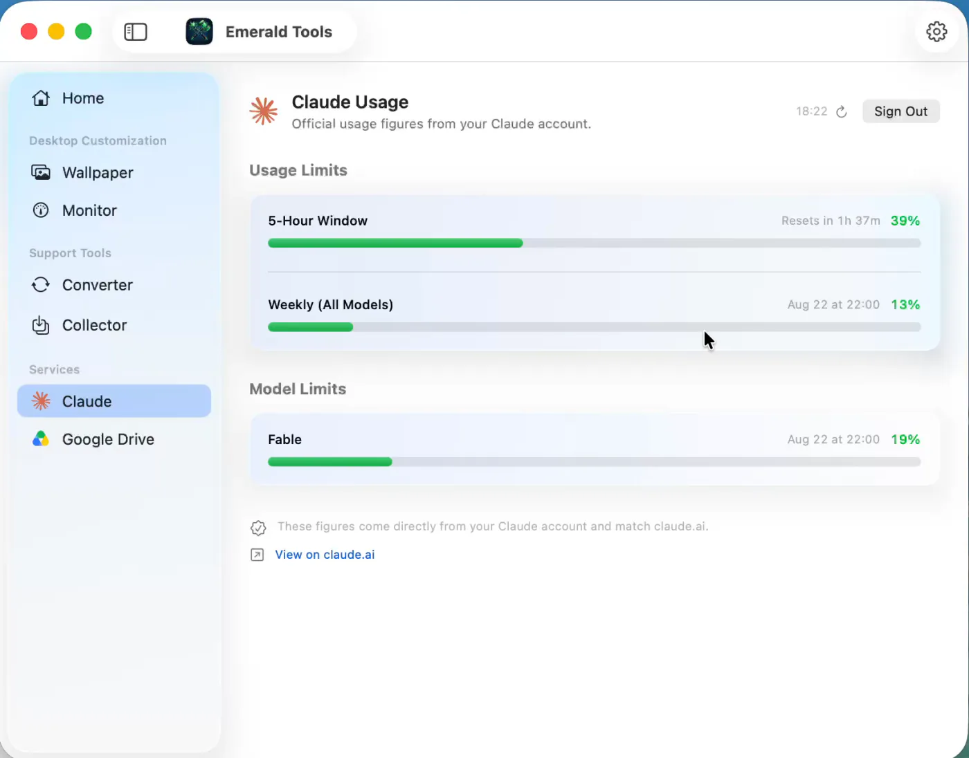The width and height of the screenshot is (969, 758).
Task: Click the Claude Usage heading
Action: tap(350, 102)
